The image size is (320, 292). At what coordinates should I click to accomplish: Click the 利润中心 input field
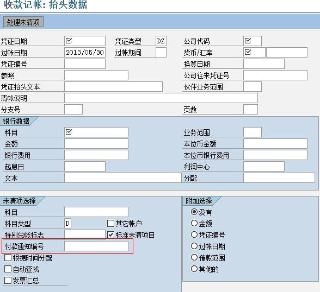[x=264, y=166]
